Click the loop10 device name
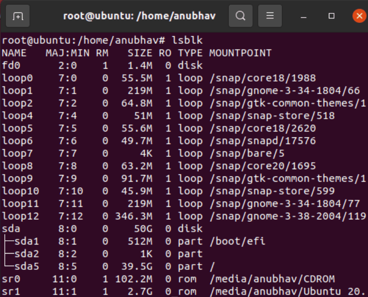Image resolution: width=368 pixels, height=297 pixels. click(21, 191)
